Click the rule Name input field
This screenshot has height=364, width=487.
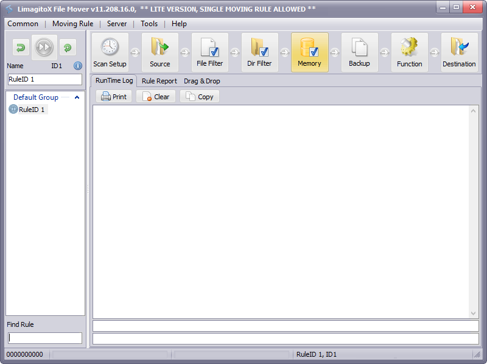[x=45, y=79]
